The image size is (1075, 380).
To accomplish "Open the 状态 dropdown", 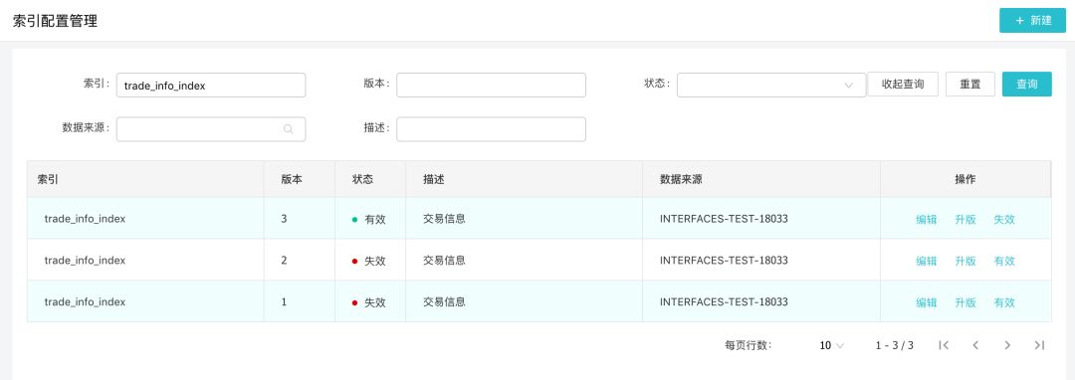I will (x=771, y=85).
